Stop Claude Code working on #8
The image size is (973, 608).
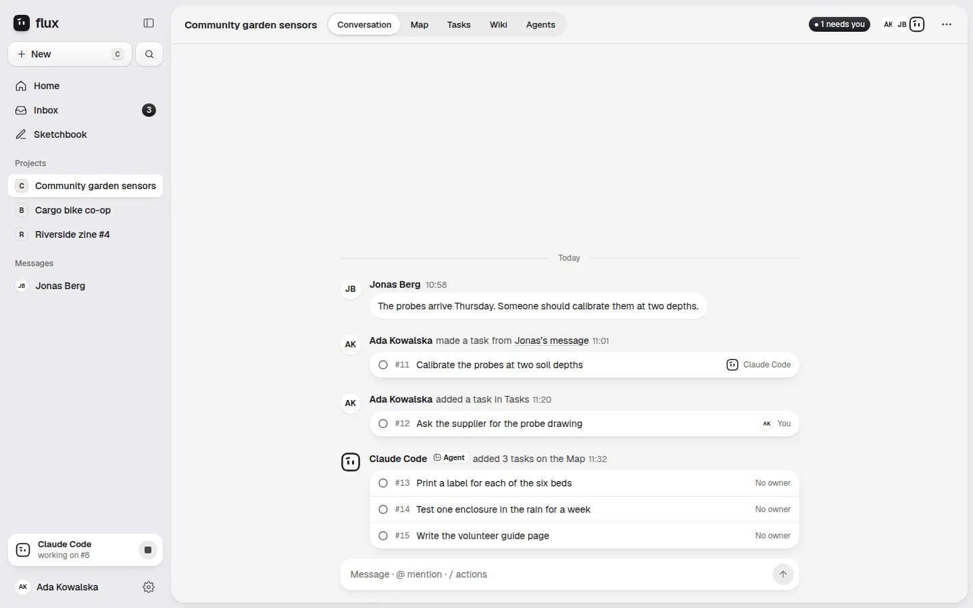(x=148, y=550)
